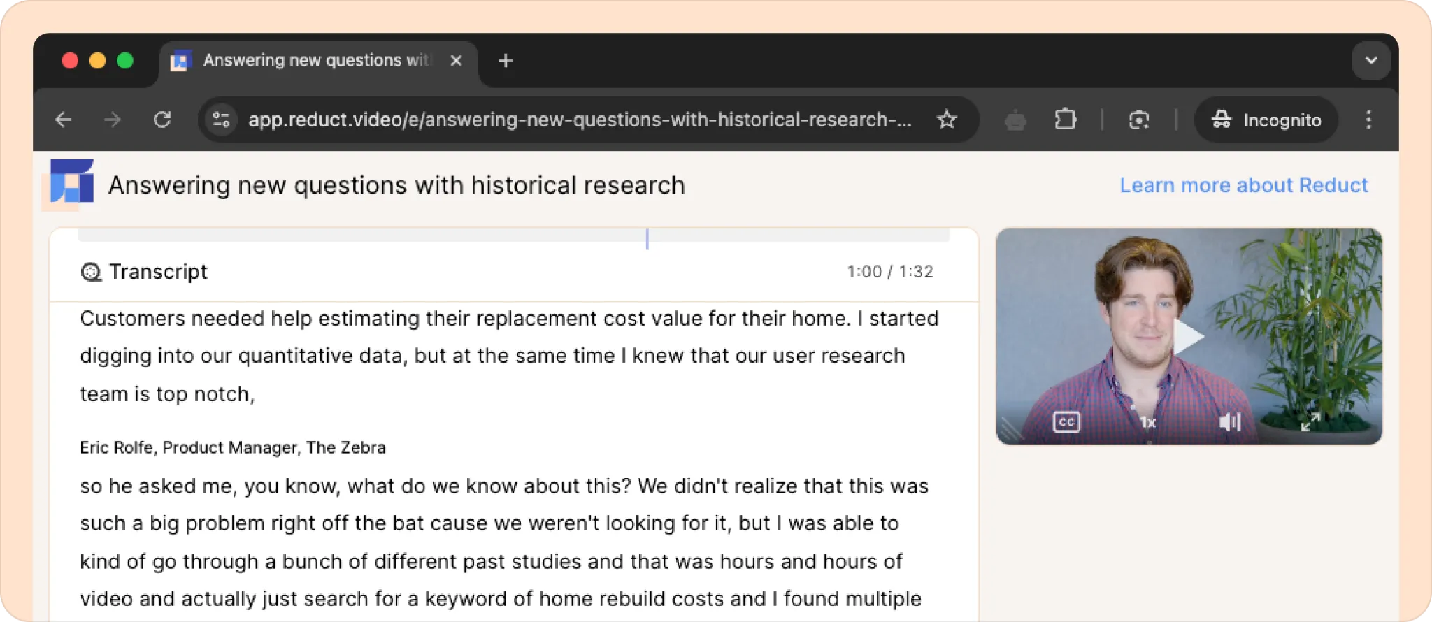Select the 'Answering new questions' tab
1432x622 pixels.
pos(318,62)
